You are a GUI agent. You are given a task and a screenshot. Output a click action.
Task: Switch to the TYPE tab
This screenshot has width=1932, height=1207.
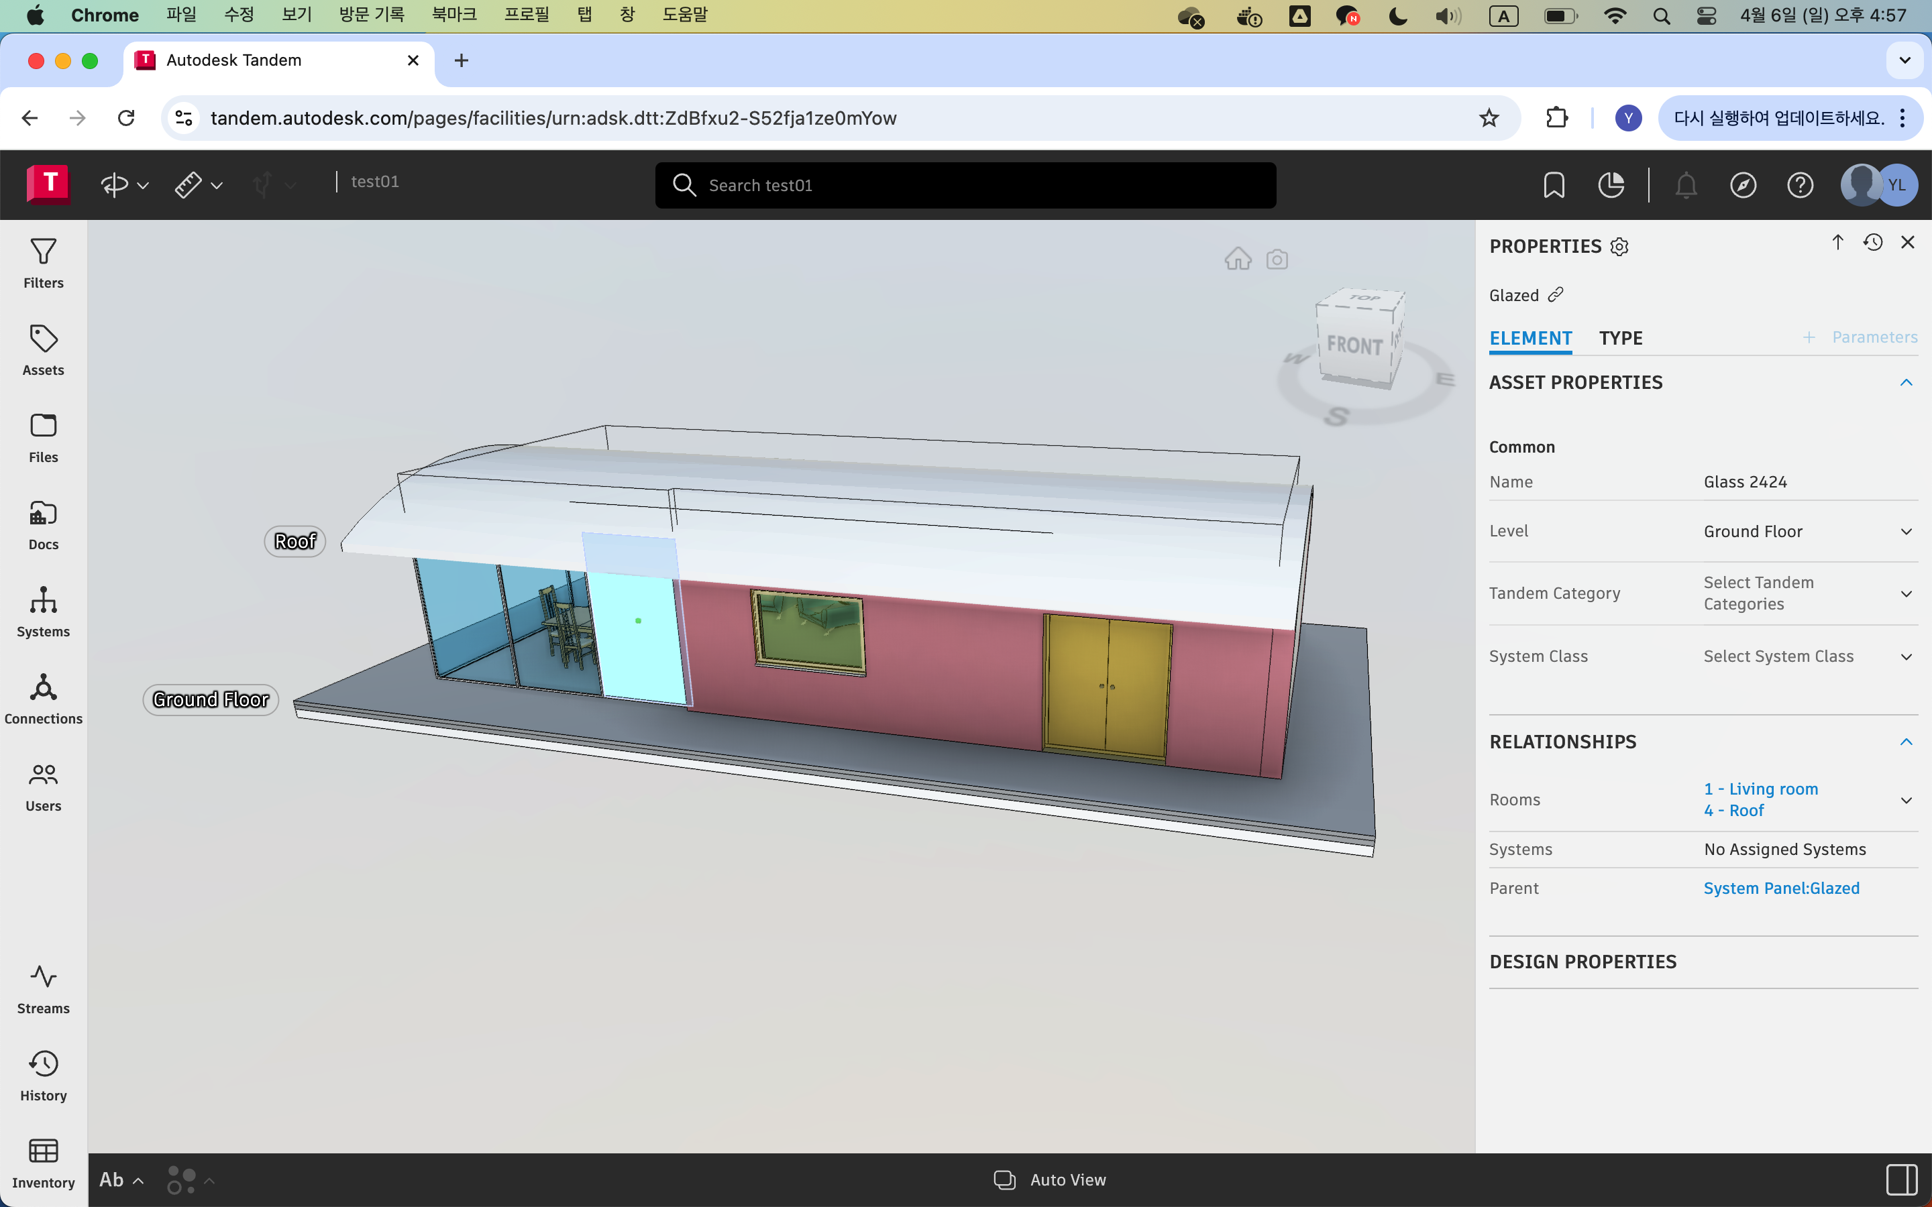click(1621, 338)
